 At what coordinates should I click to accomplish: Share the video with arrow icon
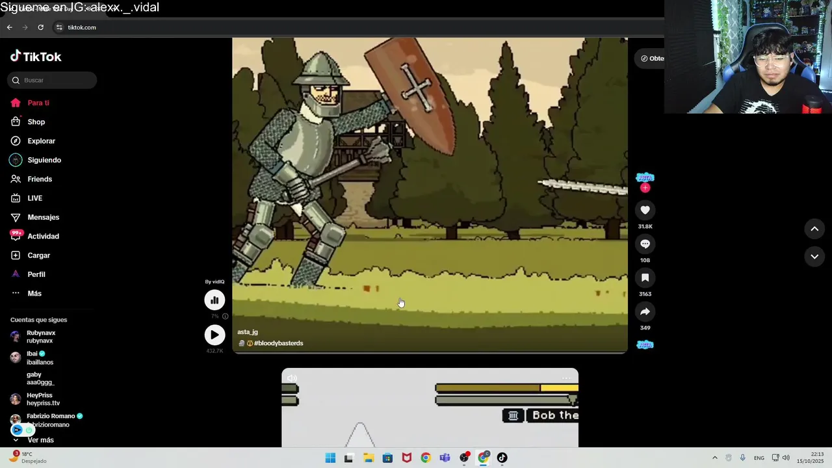pos(645,311)
